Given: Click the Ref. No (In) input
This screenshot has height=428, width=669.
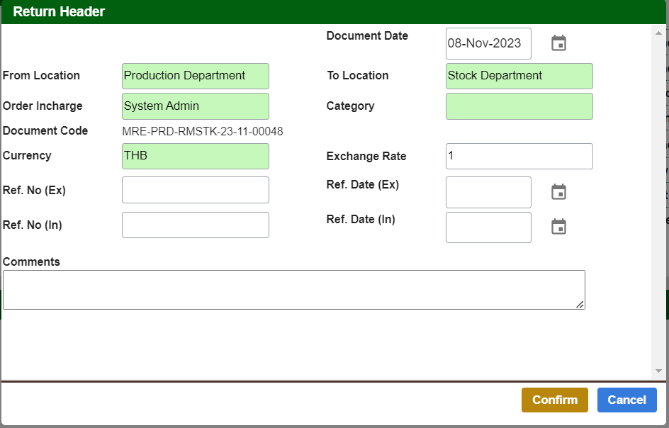Looking at the screenshot, I should (196, 225).
